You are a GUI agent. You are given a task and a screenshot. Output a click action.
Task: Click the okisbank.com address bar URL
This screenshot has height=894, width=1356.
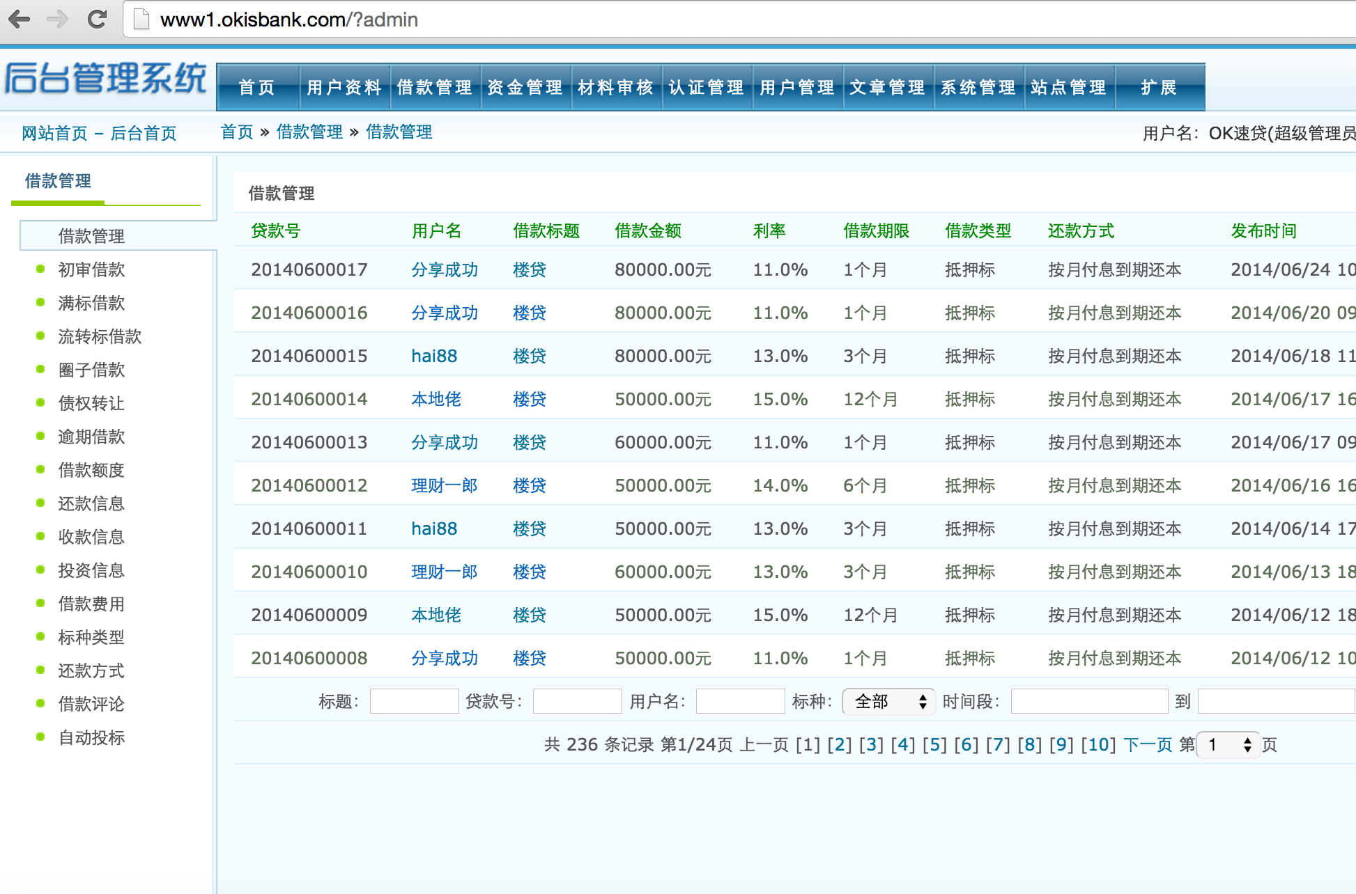tap(289, 19)
